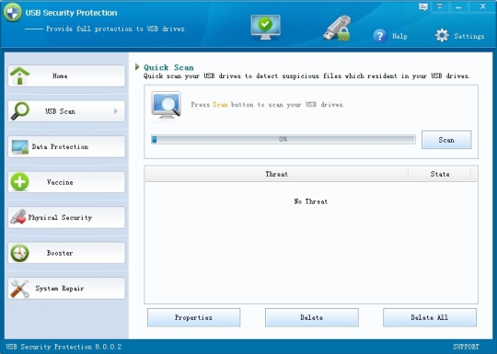The height and width of the screenshot is (354, 497).
Task: Click the 0% scan progress bar
Action: (283, 140)
